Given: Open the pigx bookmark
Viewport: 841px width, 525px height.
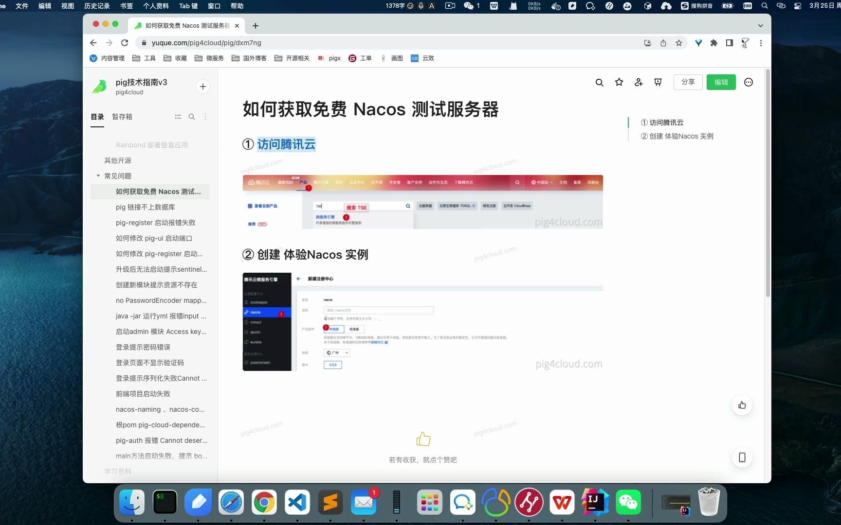Looking at the screenshot, I should pyautogui.click(x=329, y=58).
